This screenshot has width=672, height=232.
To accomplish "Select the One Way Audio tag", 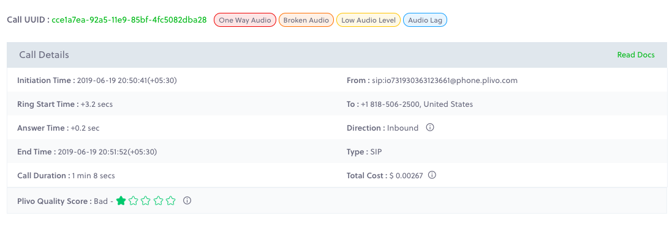I will (244, 20).
